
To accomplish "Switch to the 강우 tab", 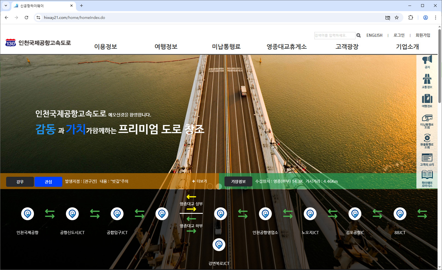I will click(x=20, y=182).
